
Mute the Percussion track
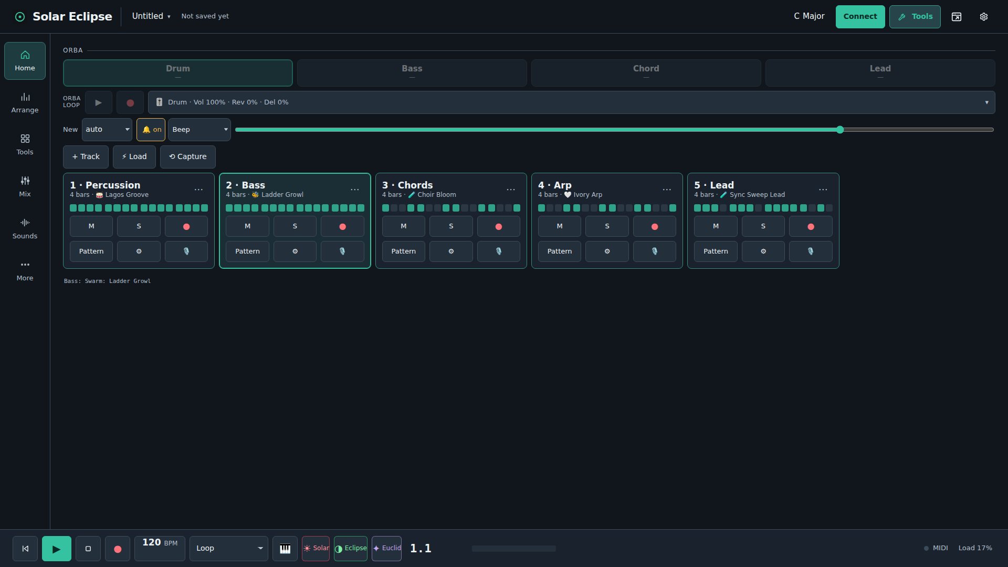pos(91,226)
